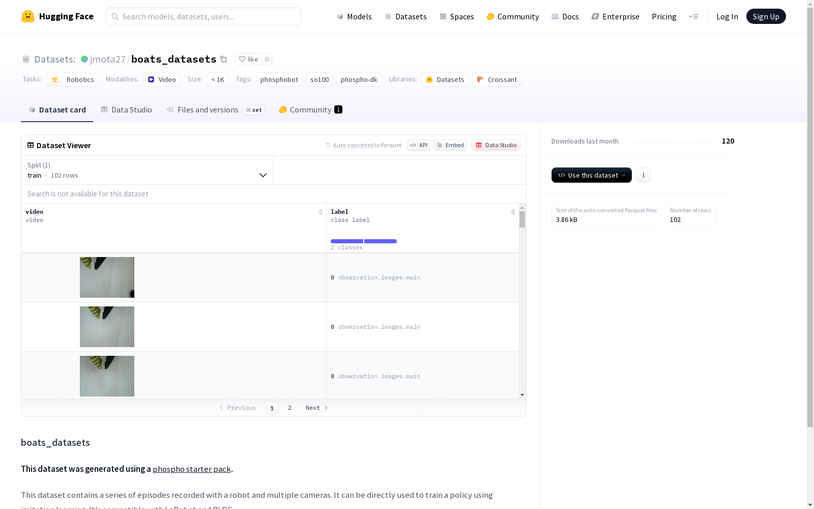This screenshot has width=814, height=509.
Task: Open the Datasets library tag
Action: (x=445, y=79)
